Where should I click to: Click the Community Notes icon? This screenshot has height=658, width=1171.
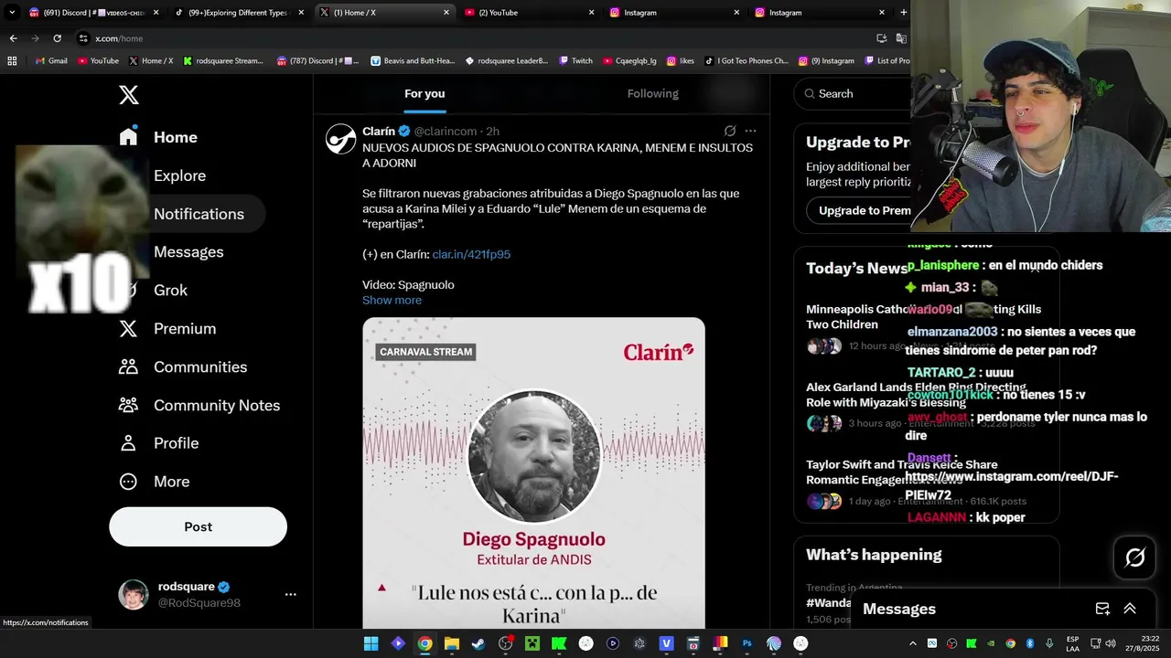[x=129, y=405]
